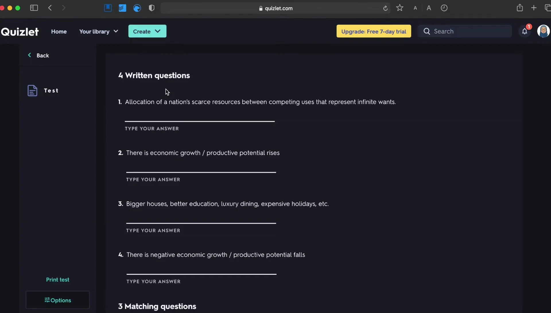Screen dimensions: 551x313
Task: Click the Upgrade: Free 7-day trial button
Action: [x=374, y=31]
